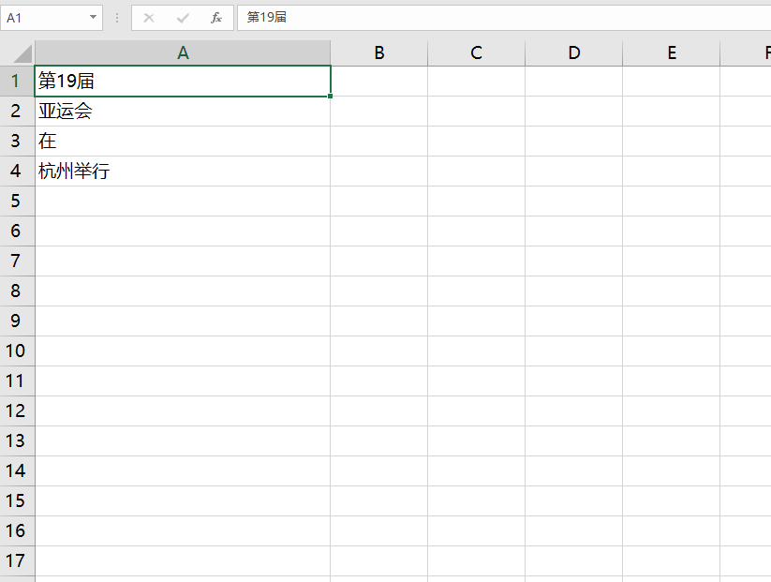
Task: Select the column B header
Action: tap(379, 53)
